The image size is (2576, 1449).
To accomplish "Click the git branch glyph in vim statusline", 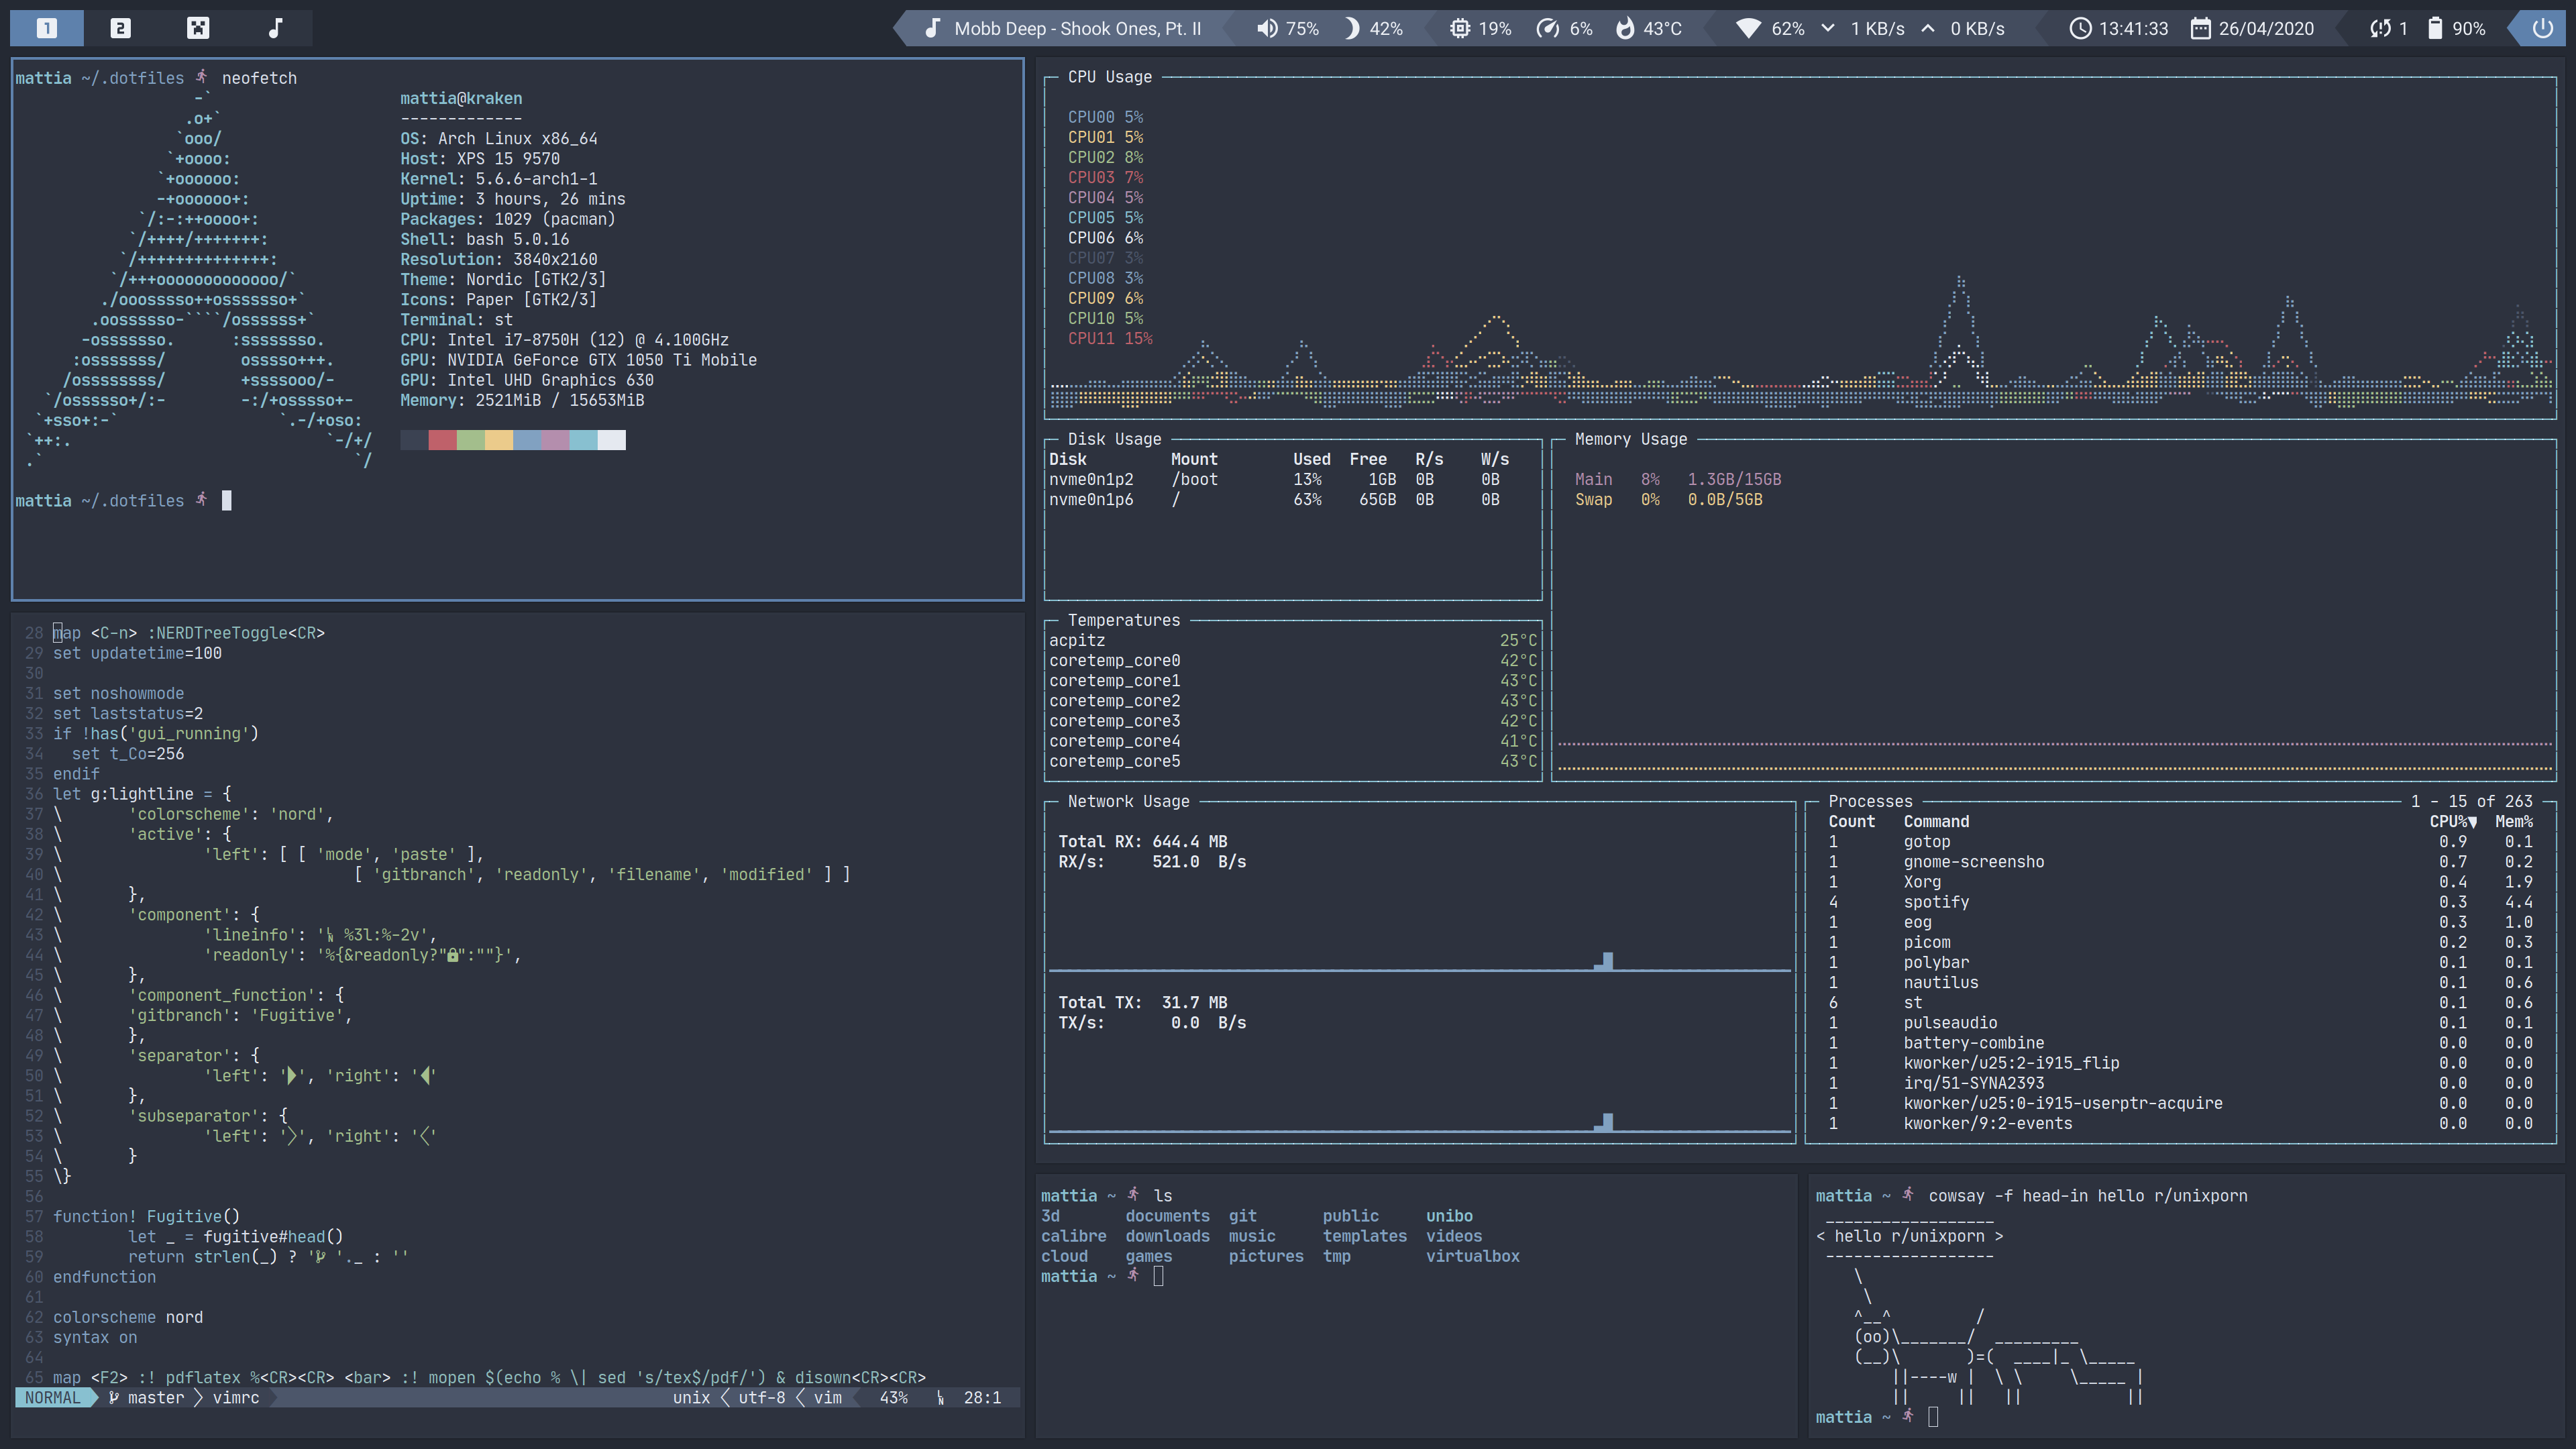I will pyautogui.click(x=114, y=1398).
